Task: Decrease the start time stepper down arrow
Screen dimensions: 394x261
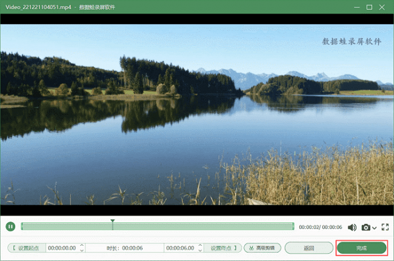Action: [x=82, y=251]
